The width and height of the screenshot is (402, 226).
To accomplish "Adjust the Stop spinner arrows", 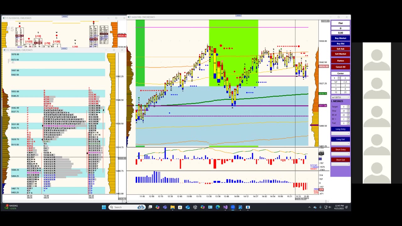I will (x=348, y=111).
